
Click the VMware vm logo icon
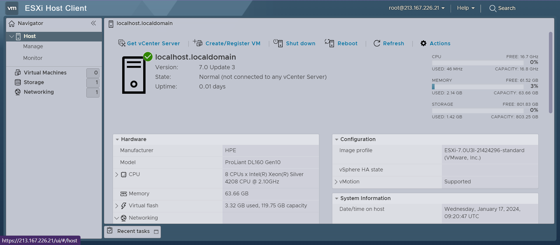pyautogui.click(x=12, y=8)
